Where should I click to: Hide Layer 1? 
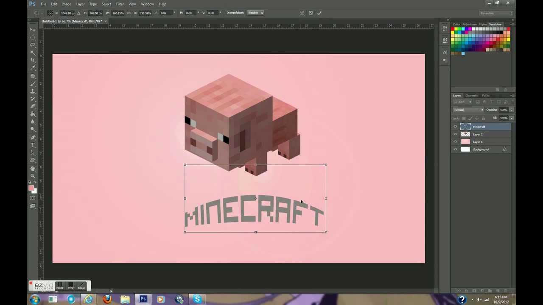pyautogui.click(x=455, y=142)
